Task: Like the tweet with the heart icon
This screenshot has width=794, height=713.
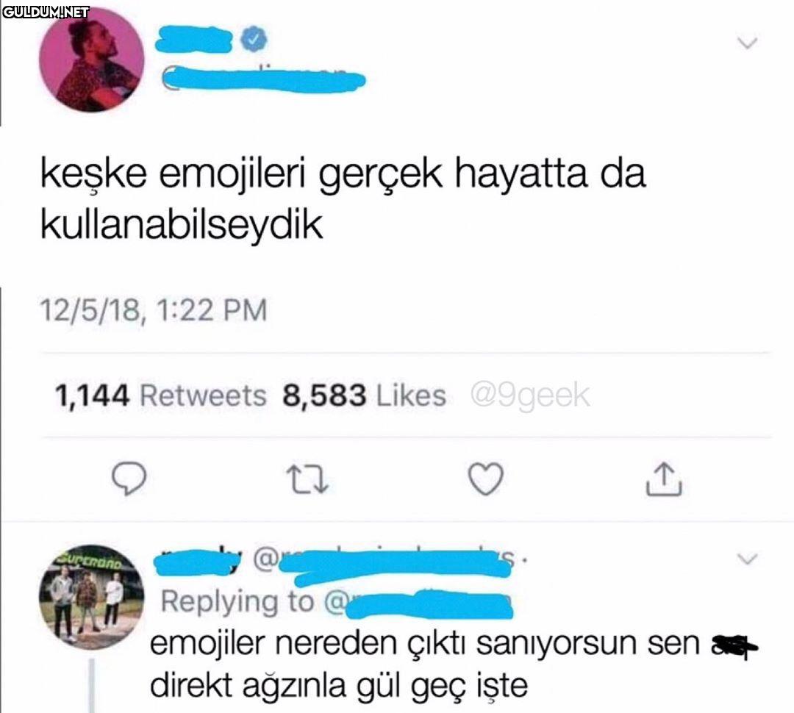Action: coord(486,479)
